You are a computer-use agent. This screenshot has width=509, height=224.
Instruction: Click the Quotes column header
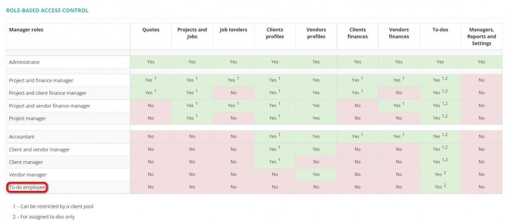coord(151,30)
